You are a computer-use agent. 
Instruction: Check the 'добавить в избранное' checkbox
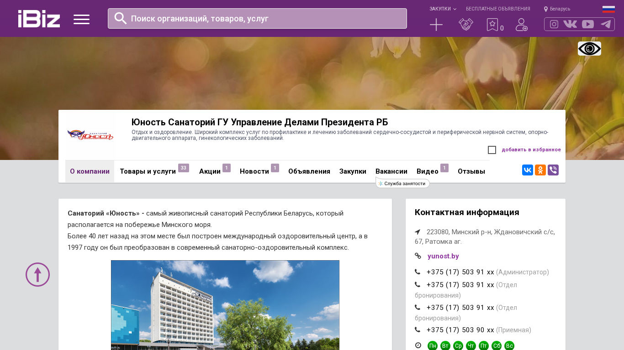(x=492, y=150)
